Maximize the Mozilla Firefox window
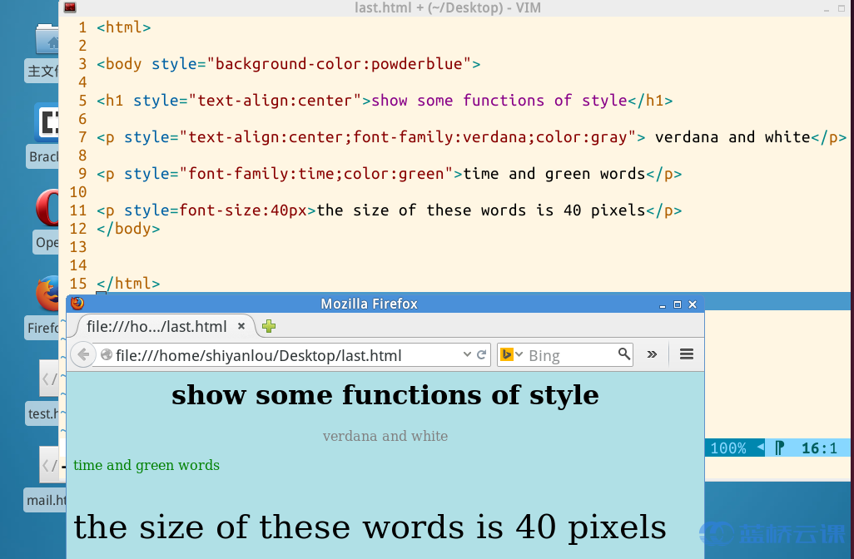 click(x=678, y=304)
